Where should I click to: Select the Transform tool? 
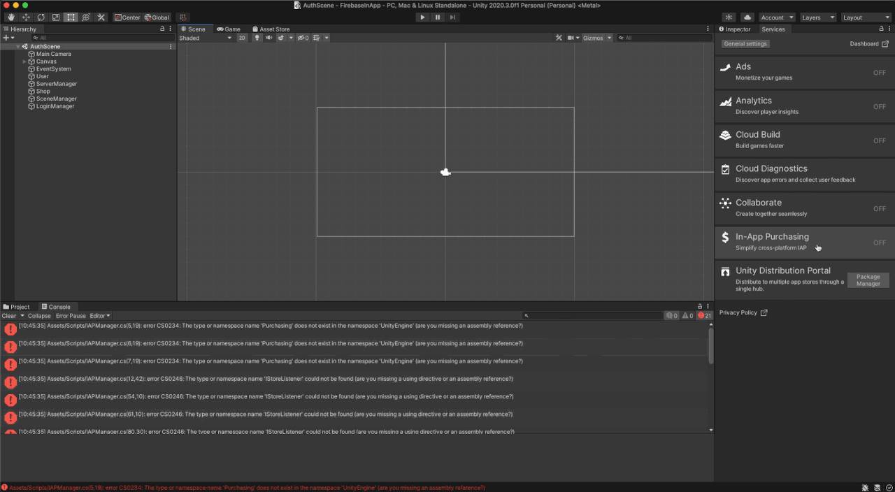(x=85, y=17)
